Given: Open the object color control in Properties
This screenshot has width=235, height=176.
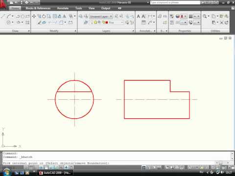Looking at the screenshot, I should click(x=183, y=16).
